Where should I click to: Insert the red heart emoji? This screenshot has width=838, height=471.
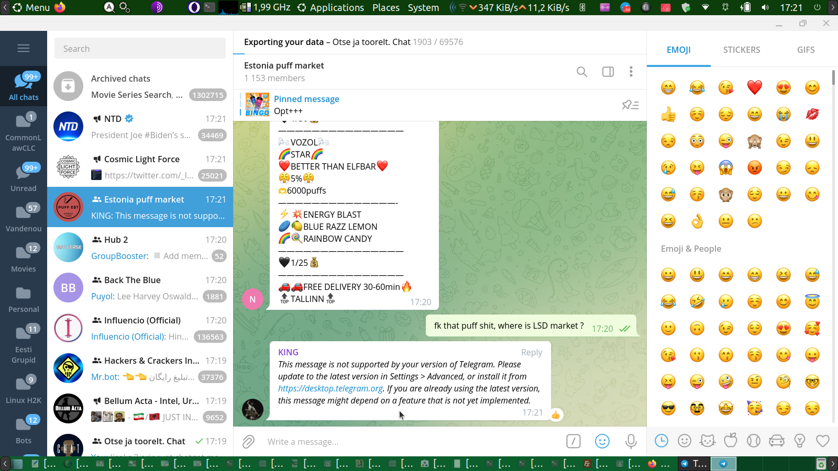pos(755,87)
